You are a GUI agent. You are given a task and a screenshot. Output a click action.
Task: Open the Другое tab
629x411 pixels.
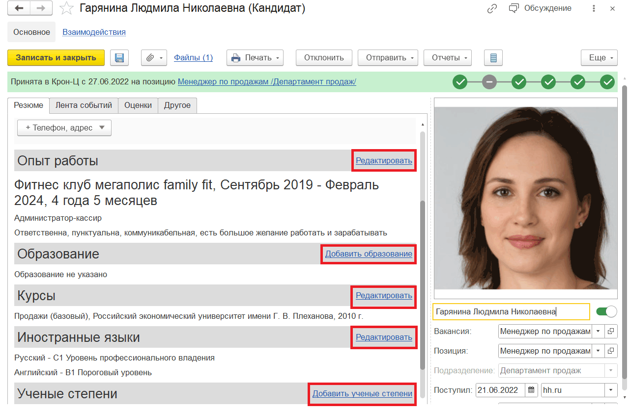177,105
